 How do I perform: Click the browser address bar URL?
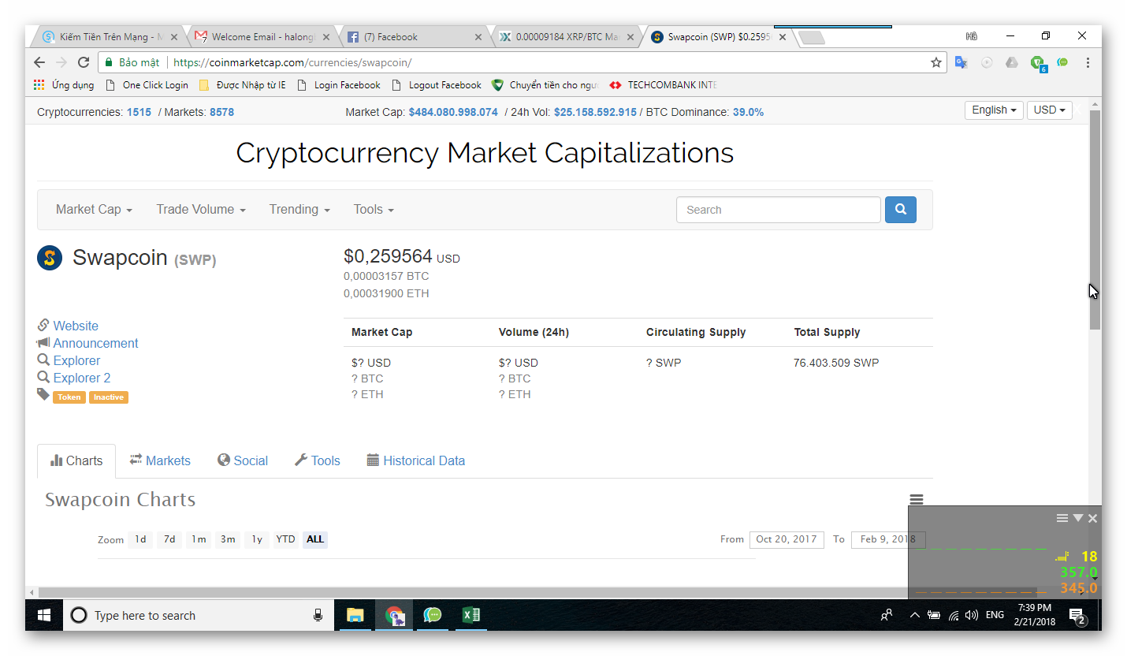pyautogui.click(x=292, y=62)
